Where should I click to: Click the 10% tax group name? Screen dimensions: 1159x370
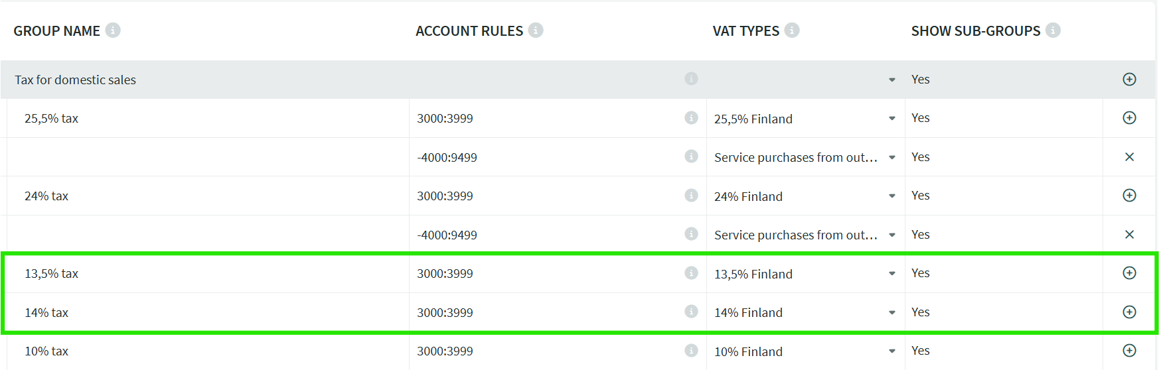(46, 351)
